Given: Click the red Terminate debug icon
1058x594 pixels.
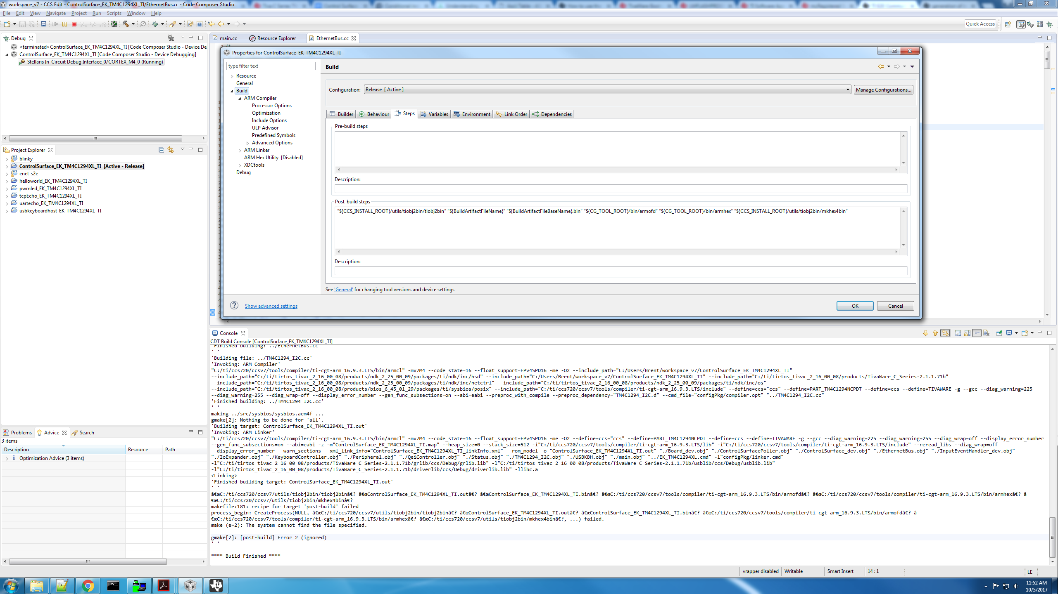Looking at the screenshot, I should [74, 24].
